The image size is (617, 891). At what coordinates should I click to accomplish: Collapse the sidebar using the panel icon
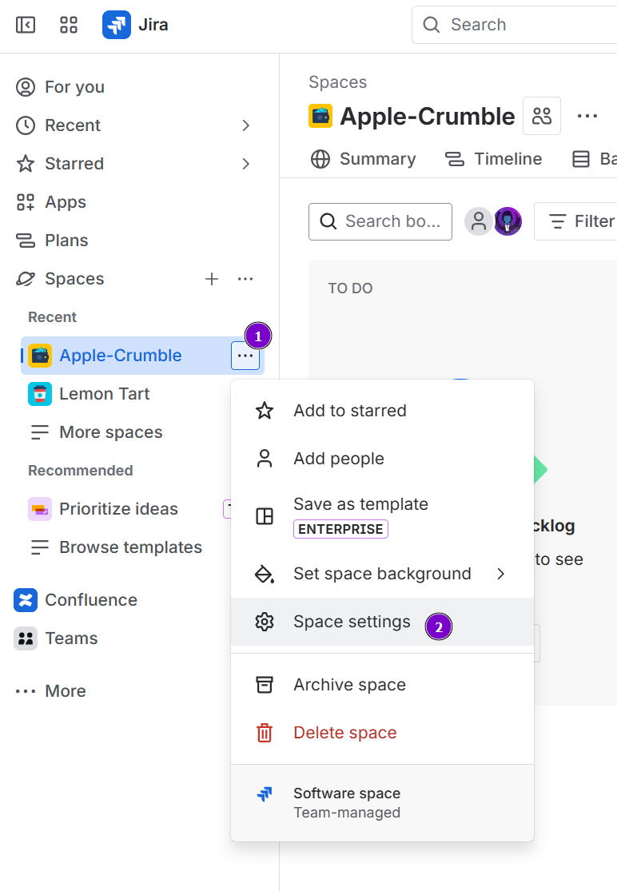[26, 25]
